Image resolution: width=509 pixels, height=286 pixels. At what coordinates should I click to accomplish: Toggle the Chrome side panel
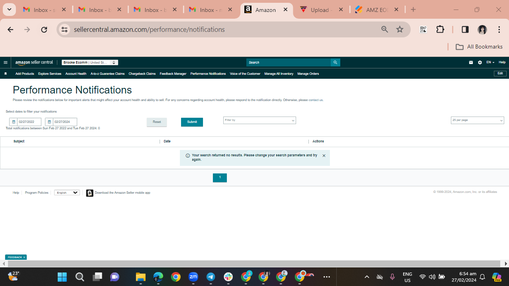pos(465,29)
